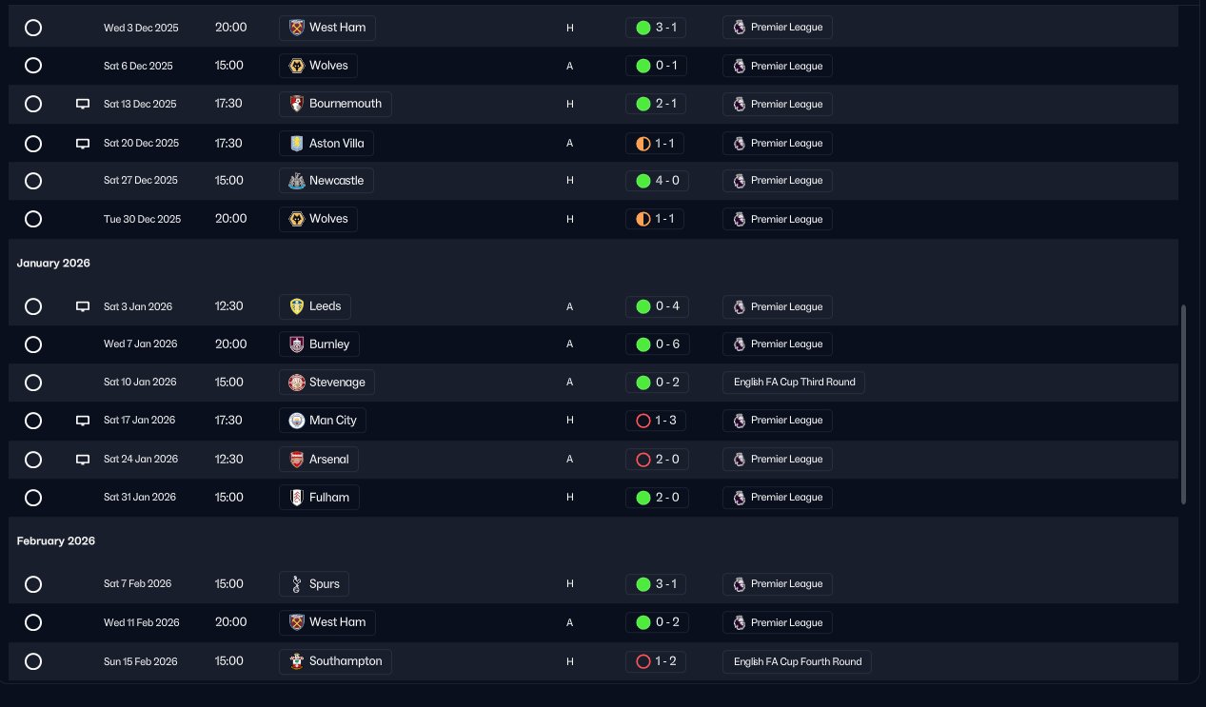The width and height of the screenshot is (1206, 707).
Task: Click the Stevenage club badge icon
Action: pyautogui.click(x=296, y=383)
